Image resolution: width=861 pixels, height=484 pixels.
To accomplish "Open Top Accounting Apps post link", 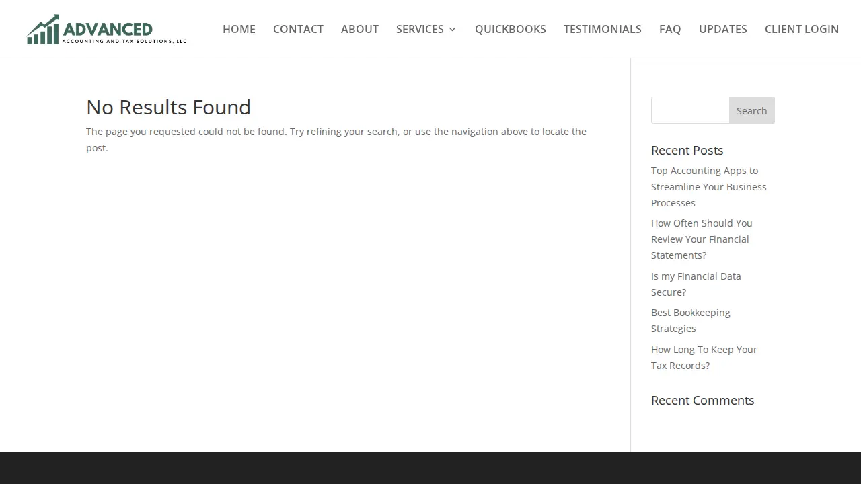I will (x=709, y=187).
